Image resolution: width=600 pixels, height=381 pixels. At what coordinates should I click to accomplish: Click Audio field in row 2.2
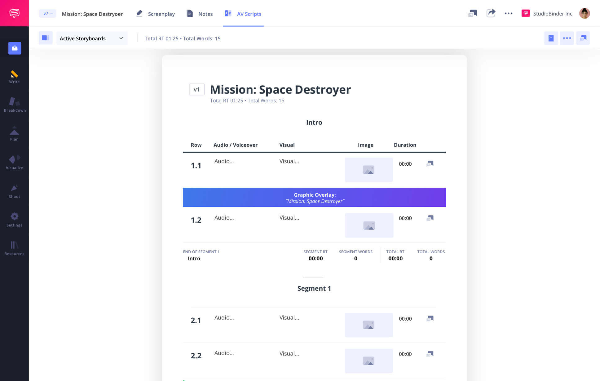[x=224, y=353]
